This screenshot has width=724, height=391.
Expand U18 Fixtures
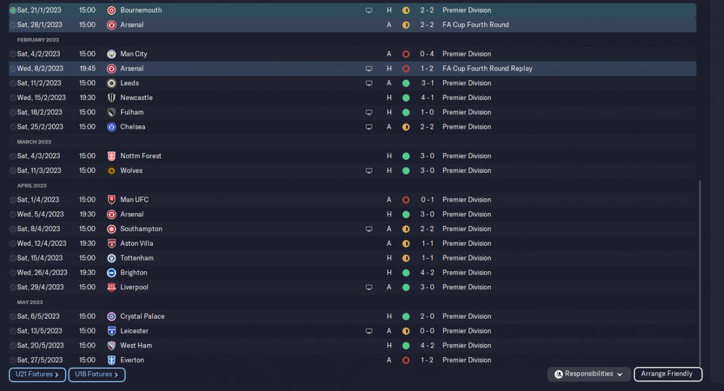[x=97, y=375]
